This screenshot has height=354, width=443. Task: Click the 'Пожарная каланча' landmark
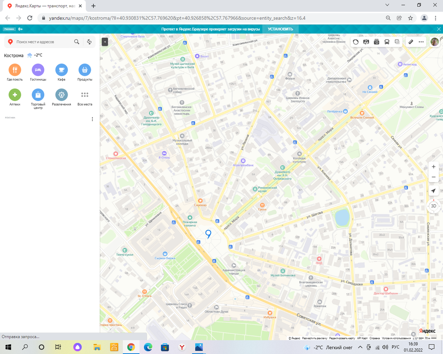tap(190, 218)
